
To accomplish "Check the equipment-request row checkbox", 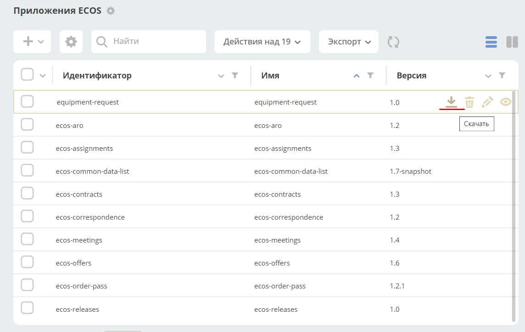I will tap(27, 101).
